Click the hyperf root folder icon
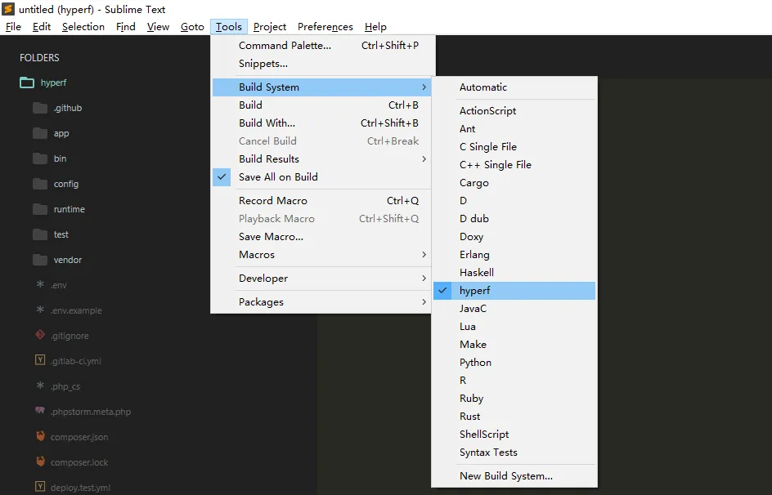Screen dimensions: 772x495 [x=27, y=82]
